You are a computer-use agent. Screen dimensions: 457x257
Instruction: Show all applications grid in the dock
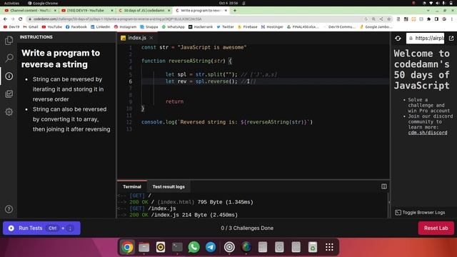[329, 247]
